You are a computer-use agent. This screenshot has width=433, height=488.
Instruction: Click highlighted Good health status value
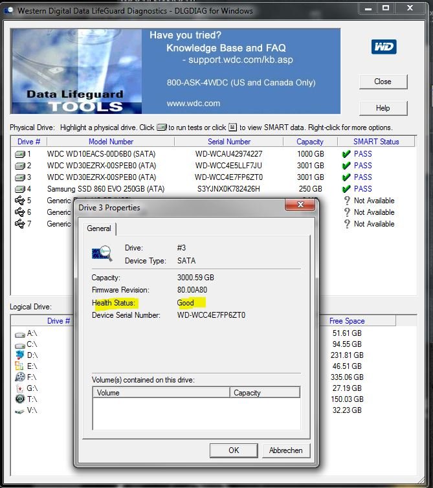click(x=186, y=303)
